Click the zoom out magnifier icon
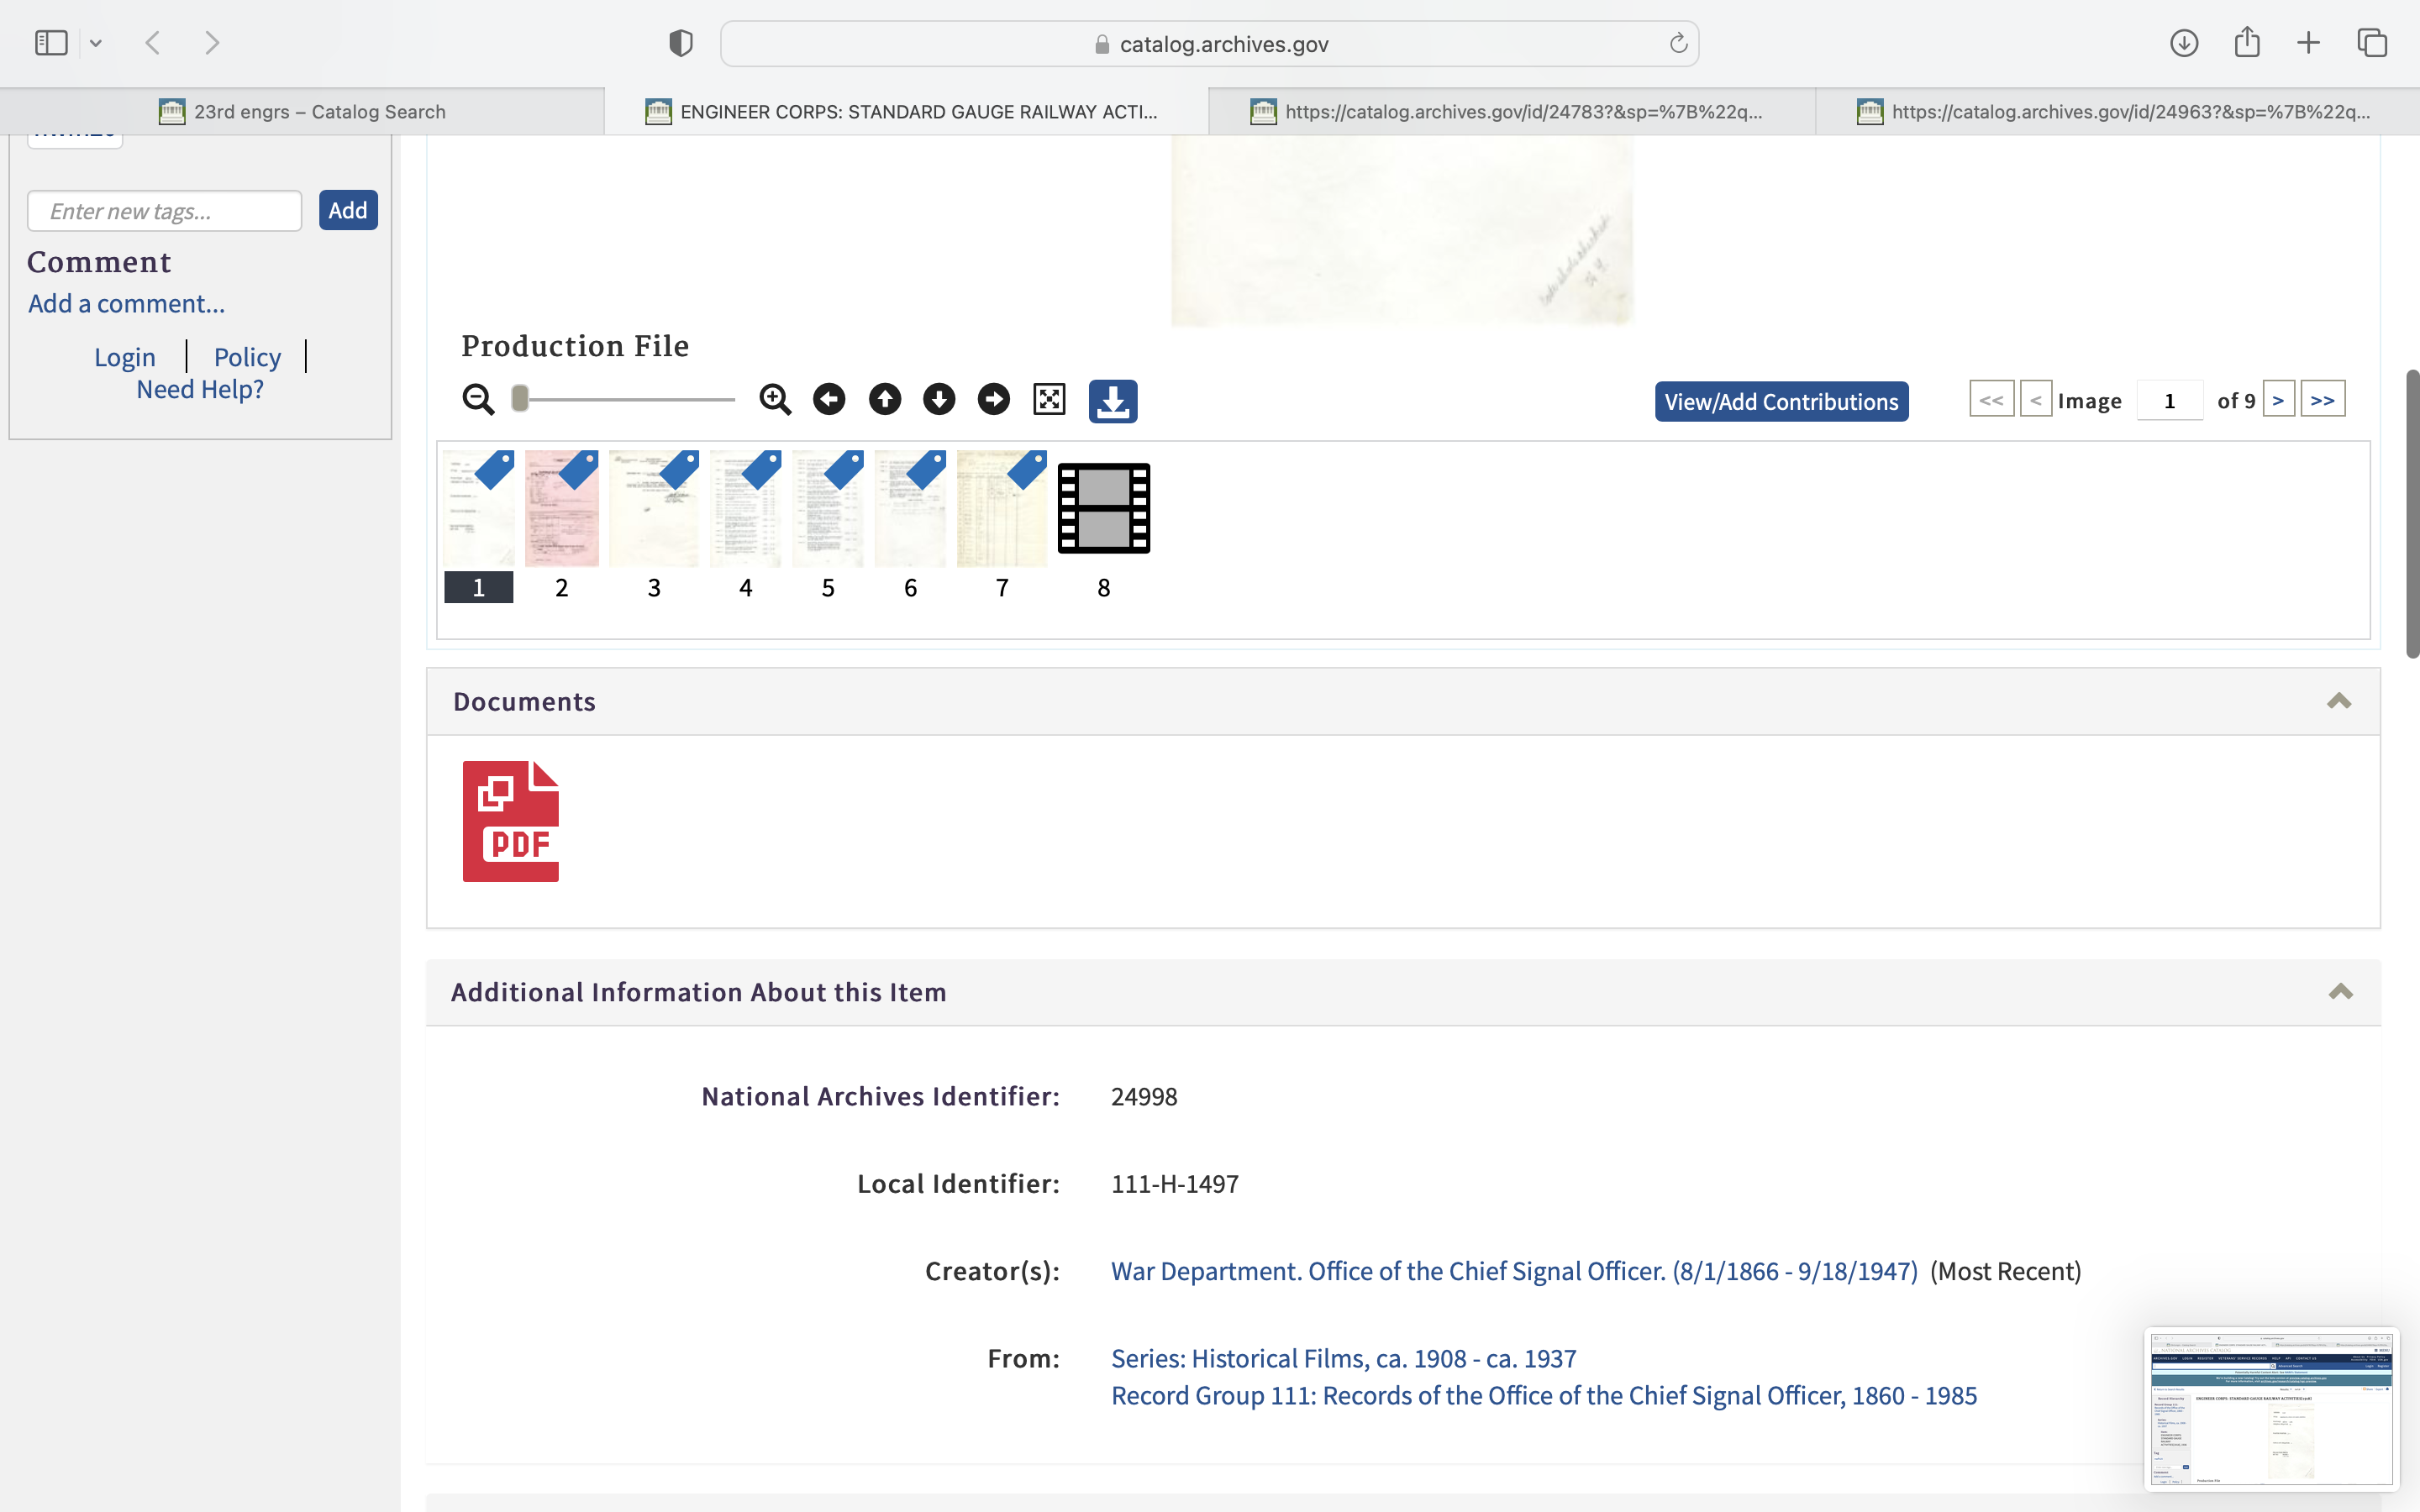Image resolution: width=2420 pixels, height=1512 pixels. coord(478,400)
